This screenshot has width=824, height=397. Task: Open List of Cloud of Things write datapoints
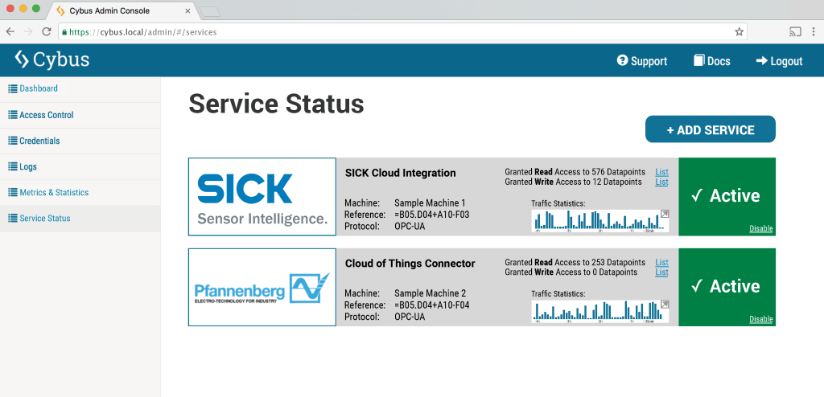click(x=661, y=272)
